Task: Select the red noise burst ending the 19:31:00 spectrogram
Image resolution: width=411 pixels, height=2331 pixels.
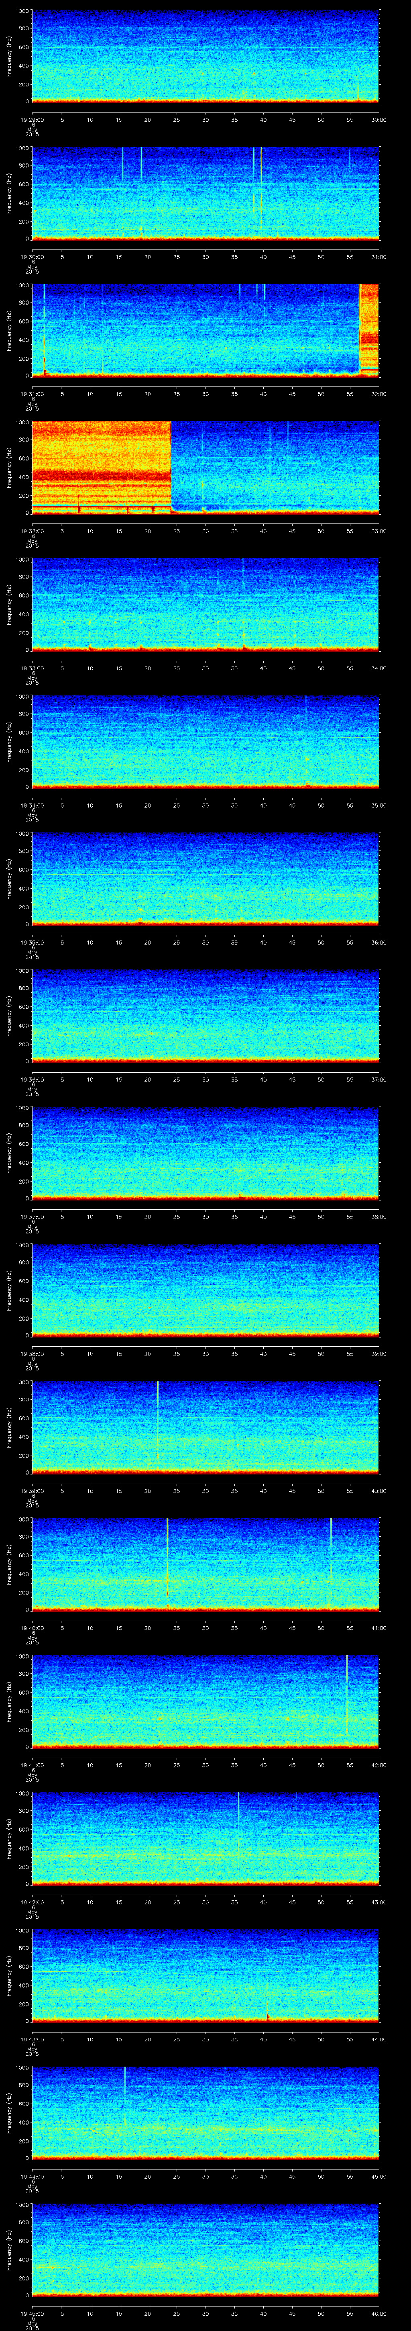Action: point(368,329)
